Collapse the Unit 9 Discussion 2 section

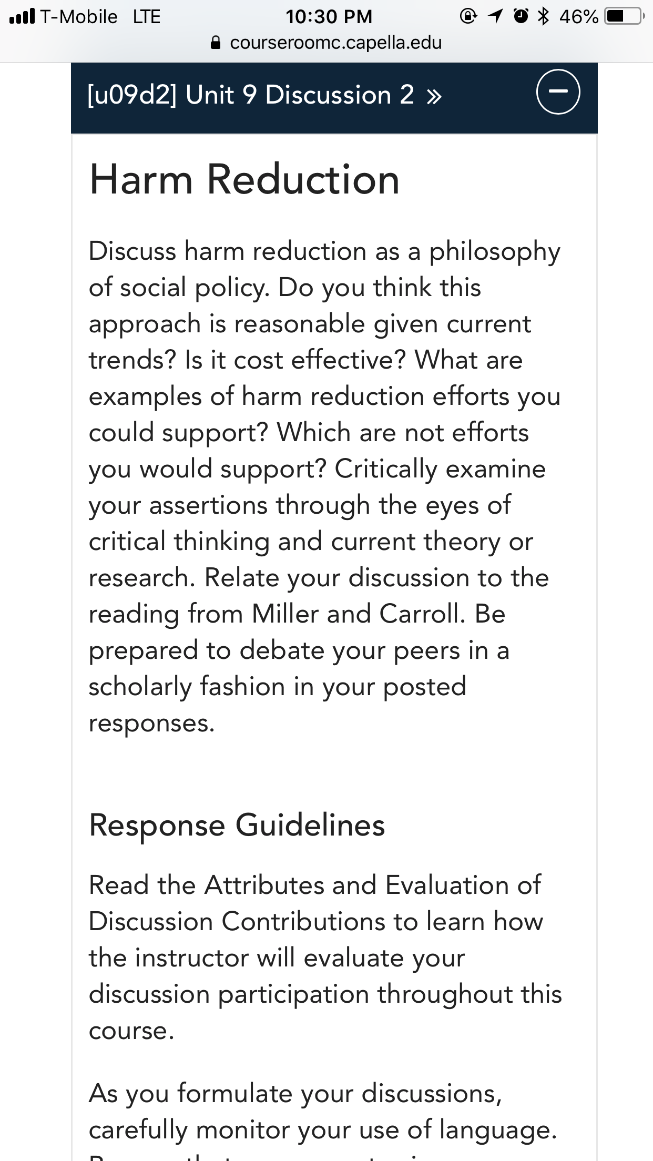coord(558,92)
